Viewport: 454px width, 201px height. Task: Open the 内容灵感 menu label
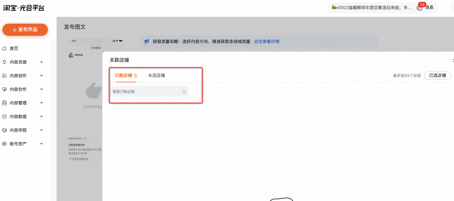pyautogui.click(x=18, y=62)
